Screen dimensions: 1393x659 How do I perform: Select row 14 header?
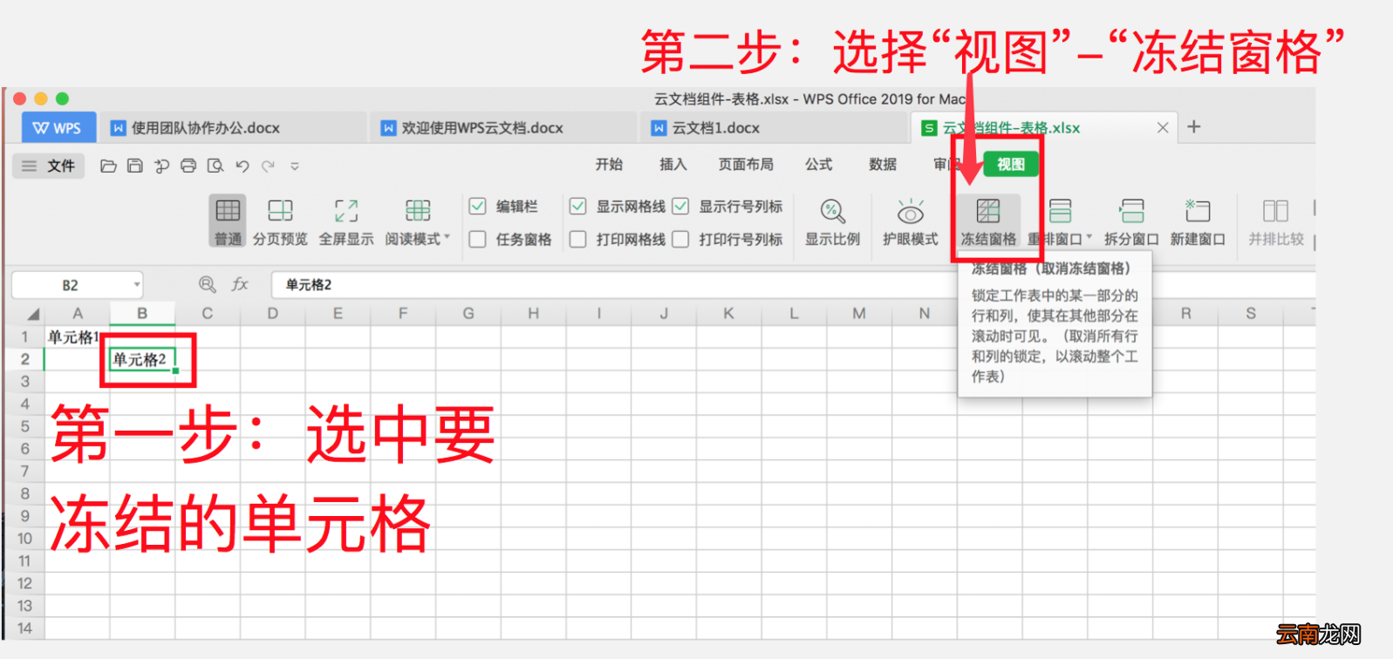tap(24, 628)
